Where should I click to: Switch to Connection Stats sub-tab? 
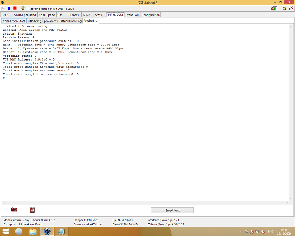click(14, 21)
